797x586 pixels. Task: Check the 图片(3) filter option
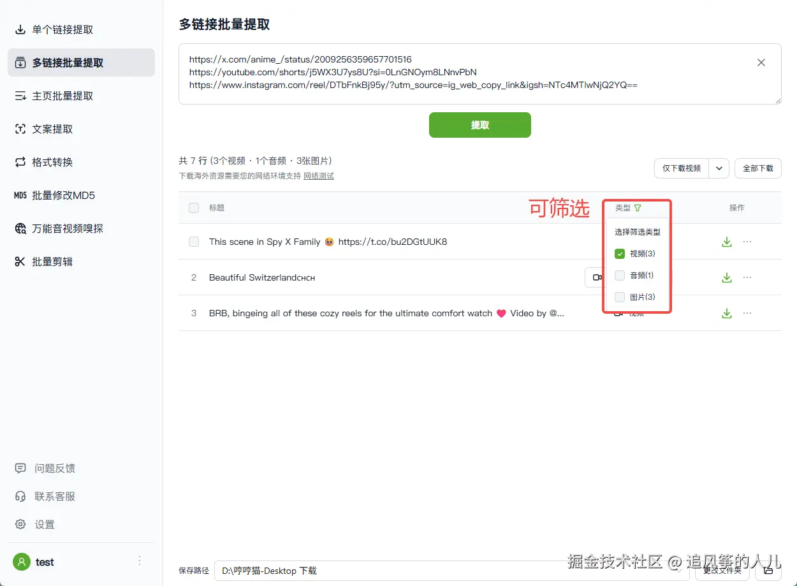coord(619,297)
